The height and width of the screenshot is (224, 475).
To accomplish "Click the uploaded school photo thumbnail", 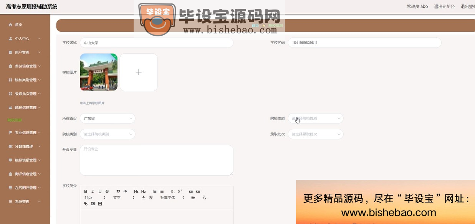I will (99, 72).
